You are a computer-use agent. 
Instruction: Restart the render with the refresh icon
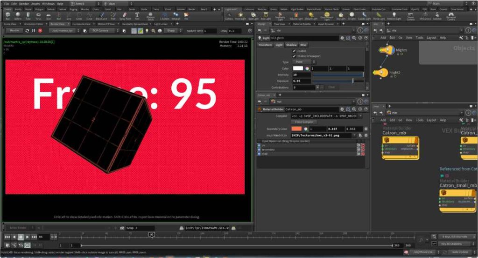pyautogui.click(x=27, y=30)
